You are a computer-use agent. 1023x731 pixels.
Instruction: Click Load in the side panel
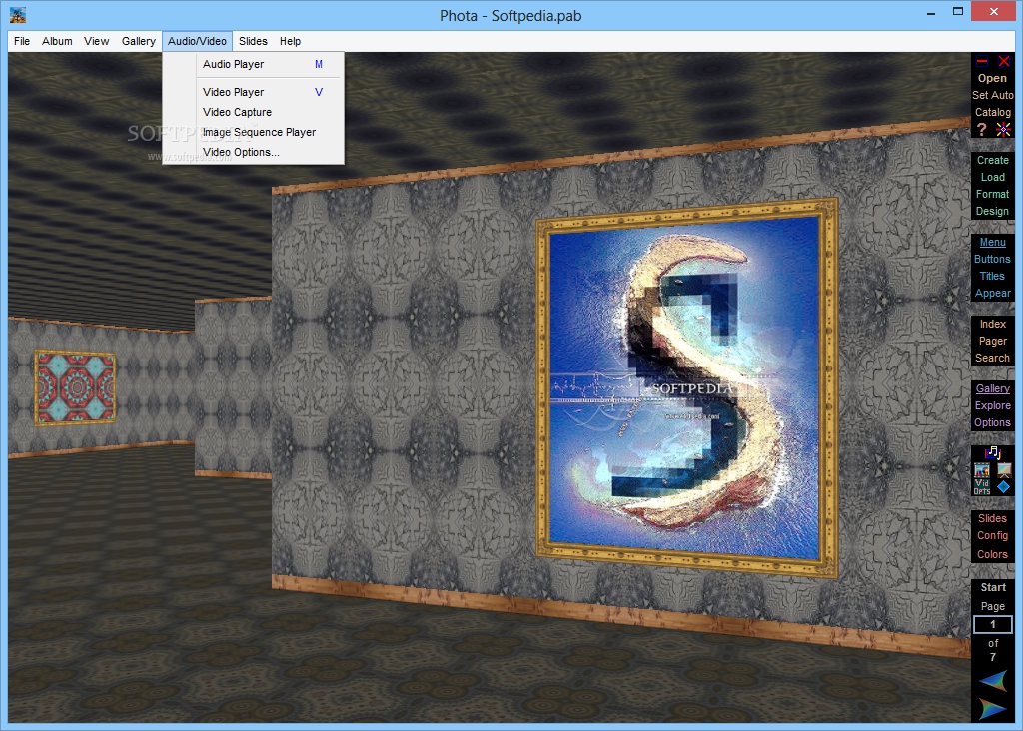coord(992,177)
